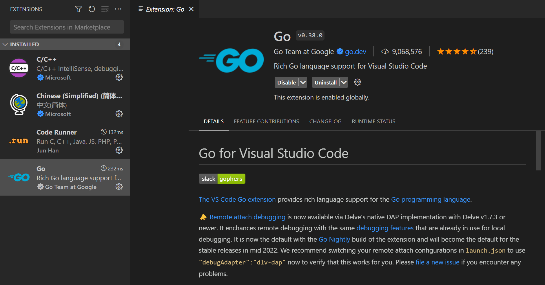The height and width of the screenshot is (285, 545).
Task: Refresh the extensions list
Action: pyautogui.click(x=92, y=9)
